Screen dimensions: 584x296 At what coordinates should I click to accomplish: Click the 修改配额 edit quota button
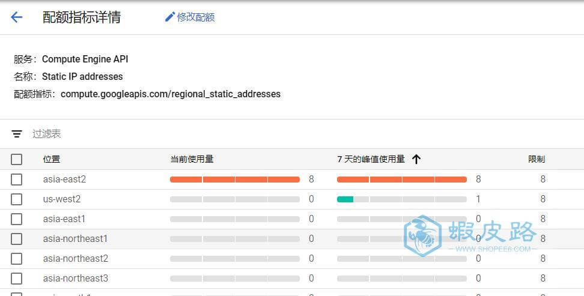[x=190, y=17]
